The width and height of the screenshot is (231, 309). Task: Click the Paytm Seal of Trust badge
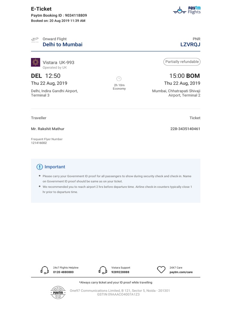tap(58, 292)
